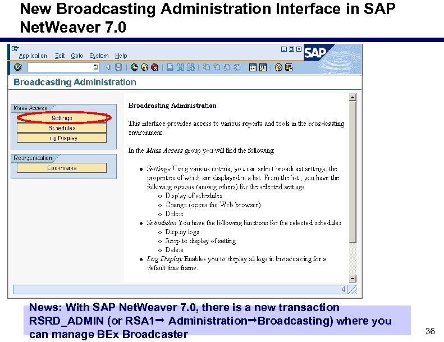Image resolution: width=444 pixels, height=342 pixels.
Task: Open the Edit menu
Action: (59, 56)
